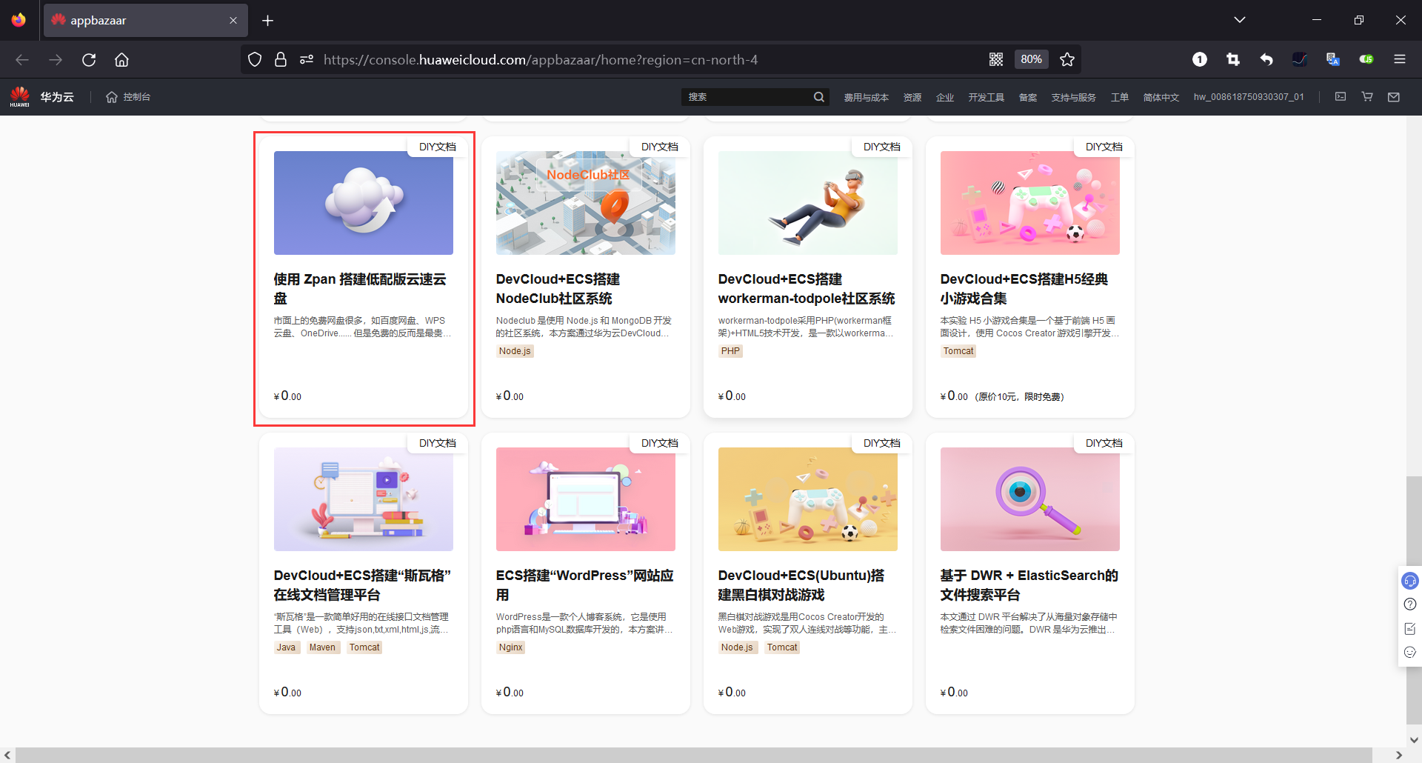
Task: Open the CloudShell terminal icon
Action: tap(1341, 96)
